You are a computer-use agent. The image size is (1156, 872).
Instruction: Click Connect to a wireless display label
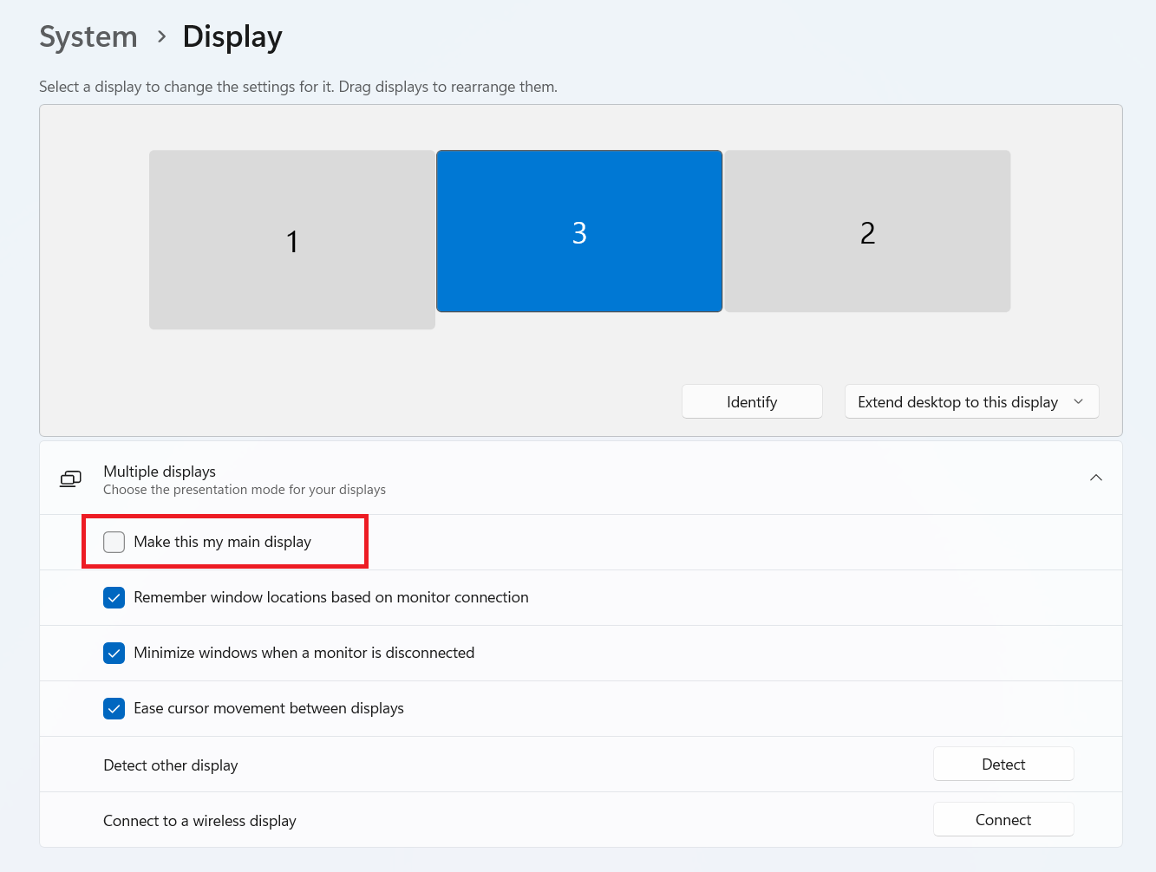[x=199, y=821]
